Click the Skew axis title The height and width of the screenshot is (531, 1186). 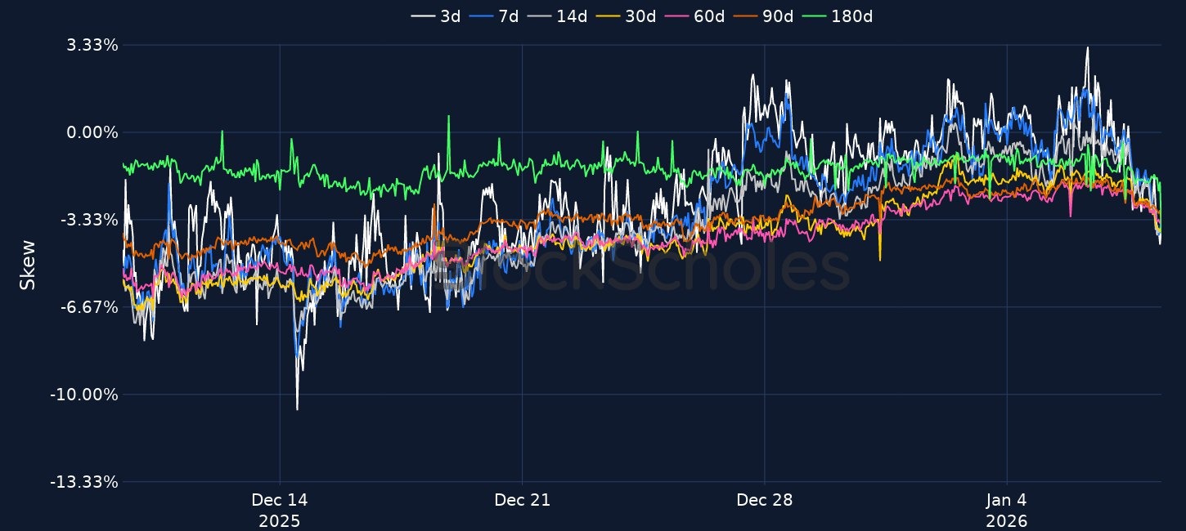pos(28,264)
